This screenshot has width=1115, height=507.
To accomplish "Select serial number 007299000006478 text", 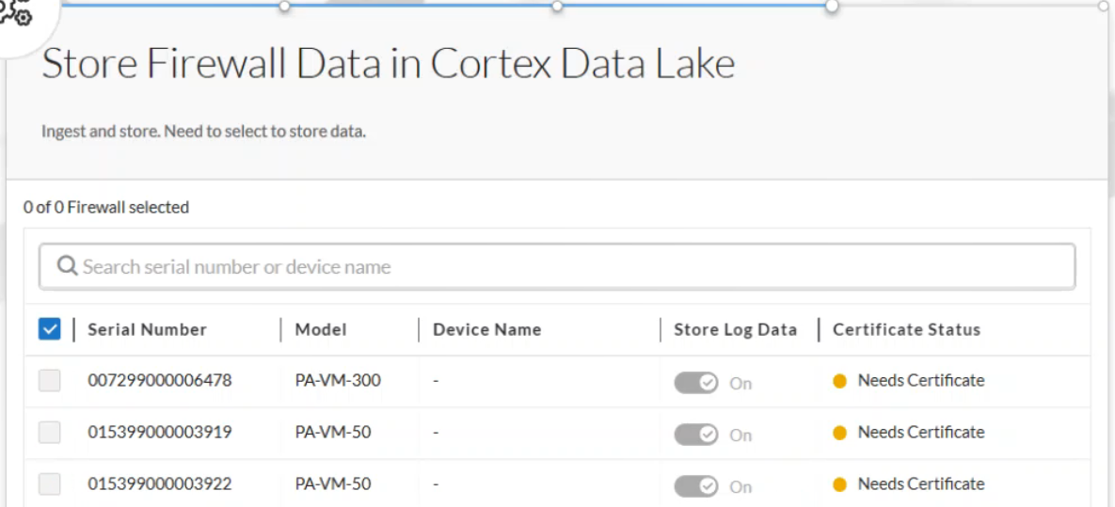I will coord(159,380).
